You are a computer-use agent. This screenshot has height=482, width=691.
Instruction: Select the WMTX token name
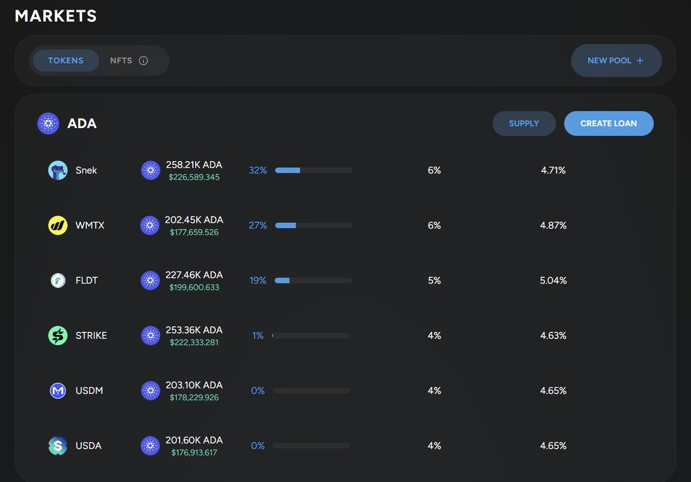click(x=90, y=225)
